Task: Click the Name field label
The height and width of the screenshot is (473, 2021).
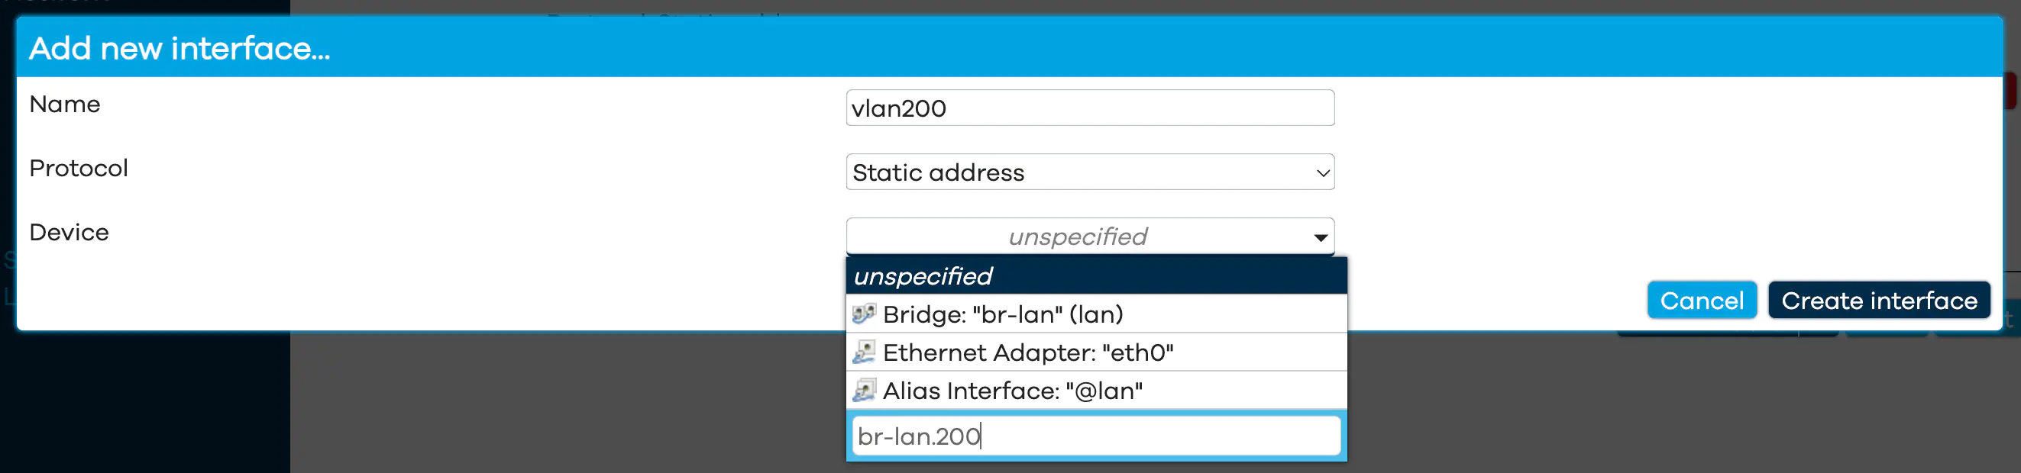Action: click(x=64, y=105)
